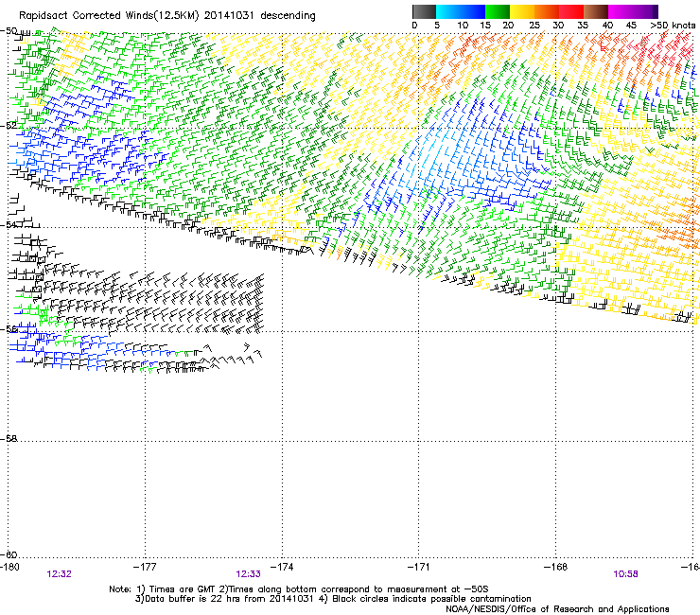Image resolution: width=700 pixels, height=615 pixels.
Task: Click the purple swath time '10:58'
Action: pos(625,574)
